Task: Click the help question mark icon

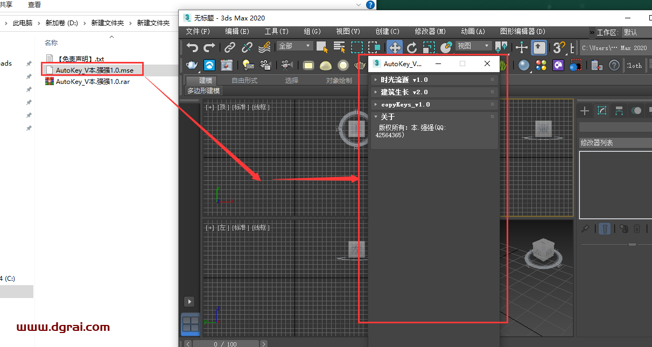Action: point(614,65)
